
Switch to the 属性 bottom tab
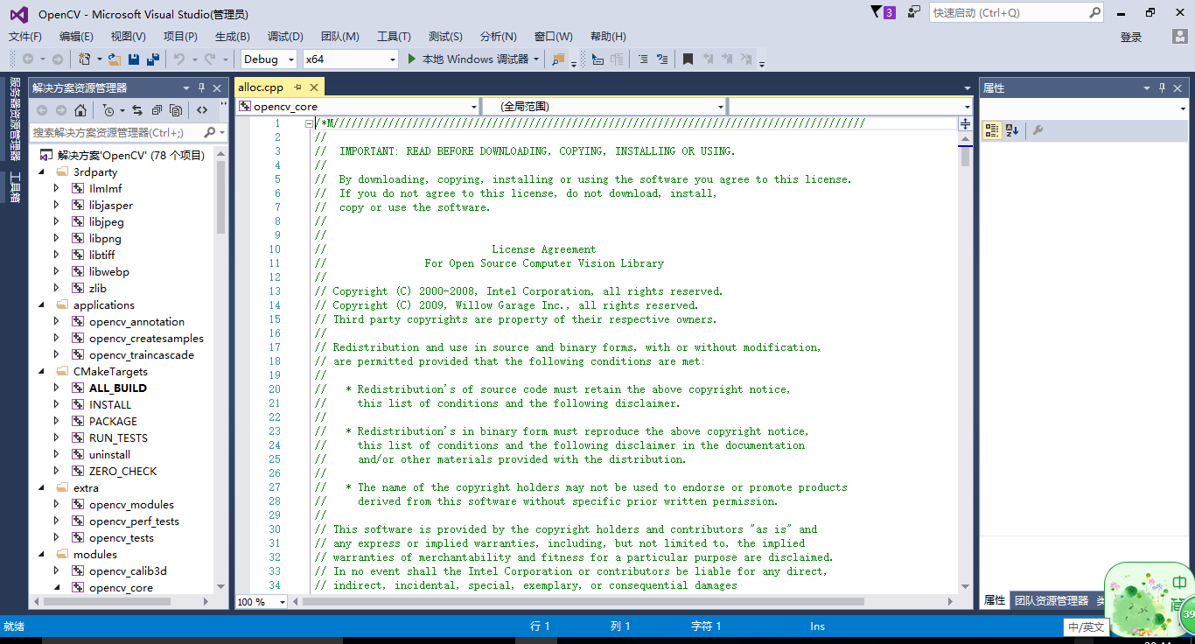[995, 600]
